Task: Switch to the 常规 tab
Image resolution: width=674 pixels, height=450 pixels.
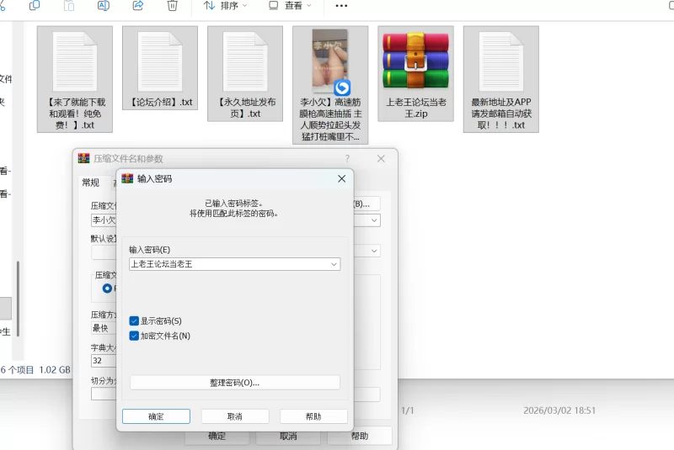Action: point(90,183)
